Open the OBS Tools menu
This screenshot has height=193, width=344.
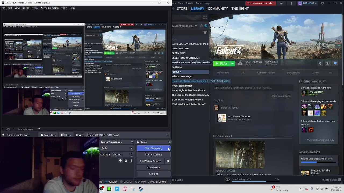pos(64,8)
